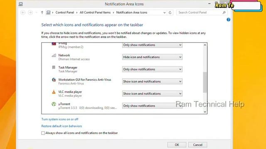This screenshot has height=149, width=266.
Task: Click the computer icon in address bar
Action: click(x=48, y=12)
